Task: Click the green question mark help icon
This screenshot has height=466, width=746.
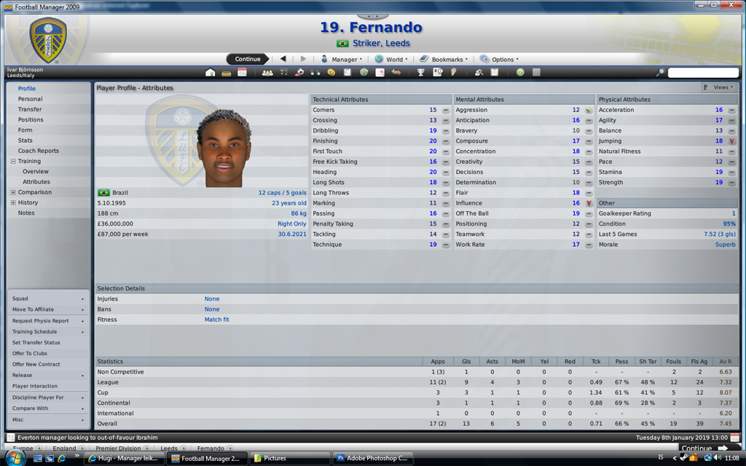Action: [x=520, y=72]
